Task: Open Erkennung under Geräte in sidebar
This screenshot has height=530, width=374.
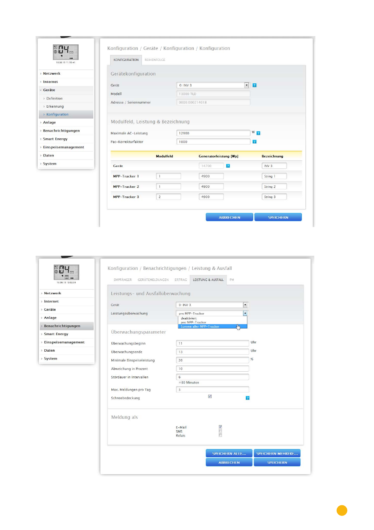Action: tap(55, 106)
